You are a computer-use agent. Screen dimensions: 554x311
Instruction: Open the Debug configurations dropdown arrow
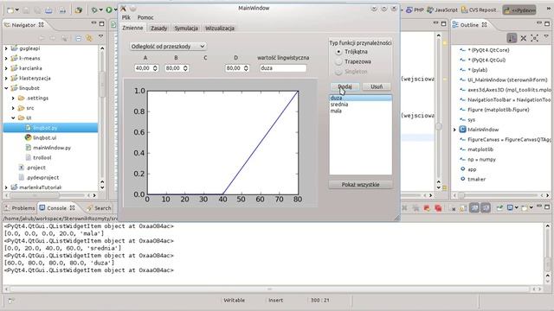click(x=101, y=10)
